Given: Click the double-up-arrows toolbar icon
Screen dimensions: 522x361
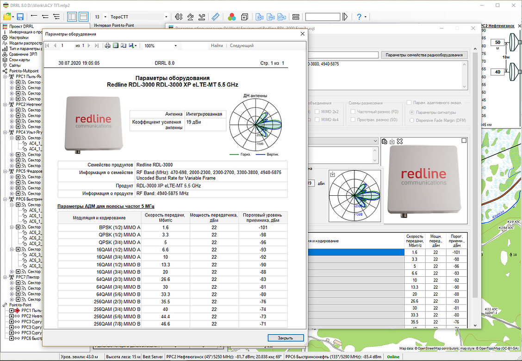Looking at the screenshot, I should click(190, 17).
